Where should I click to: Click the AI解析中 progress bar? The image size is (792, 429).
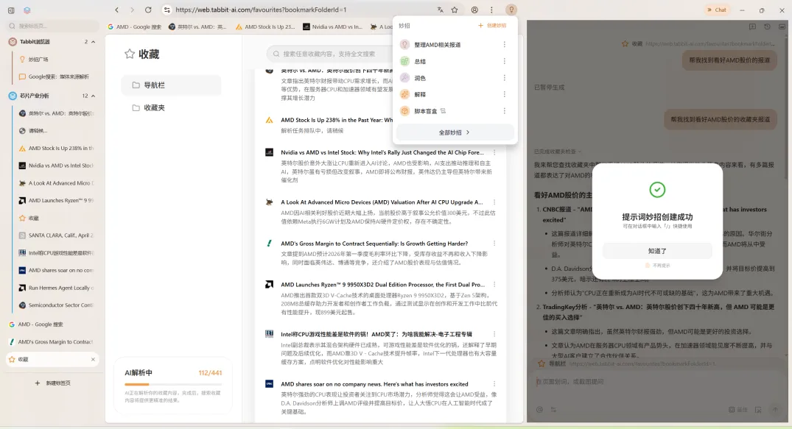[x=173, y=385]
